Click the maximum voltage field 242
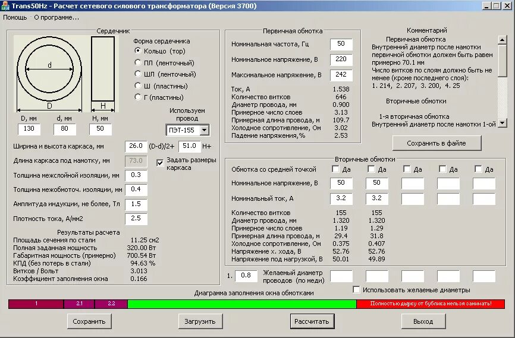515x338 pixels. click(x=341, y=75)
